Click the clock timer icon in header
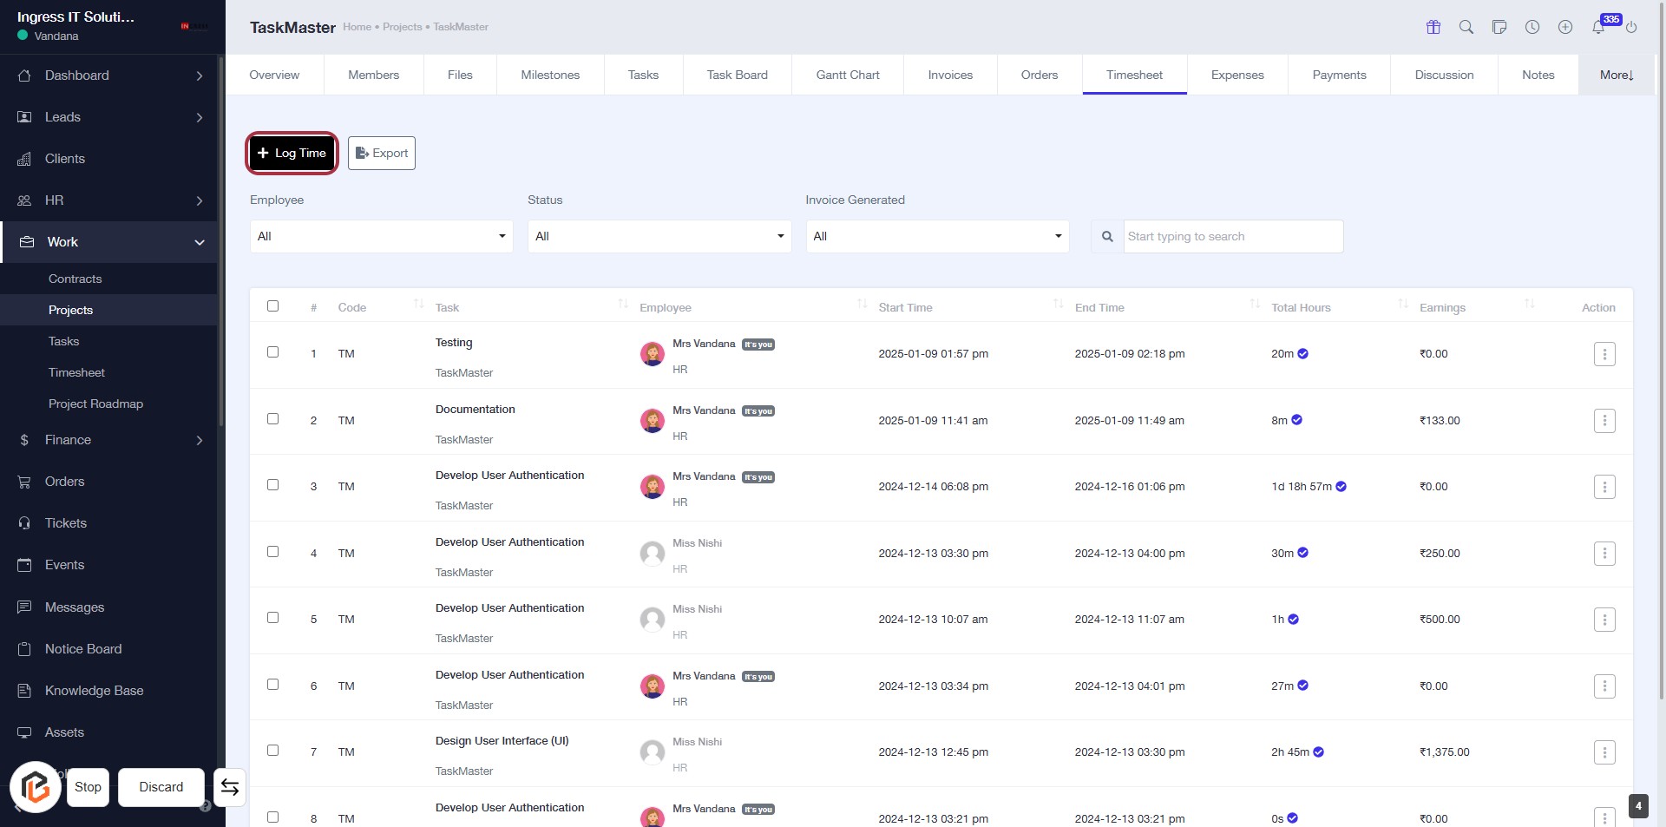 [1532, 28]
